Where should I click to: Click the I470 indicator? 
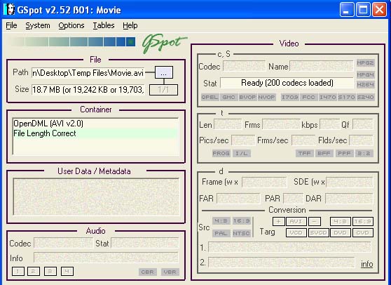point(328,97)
